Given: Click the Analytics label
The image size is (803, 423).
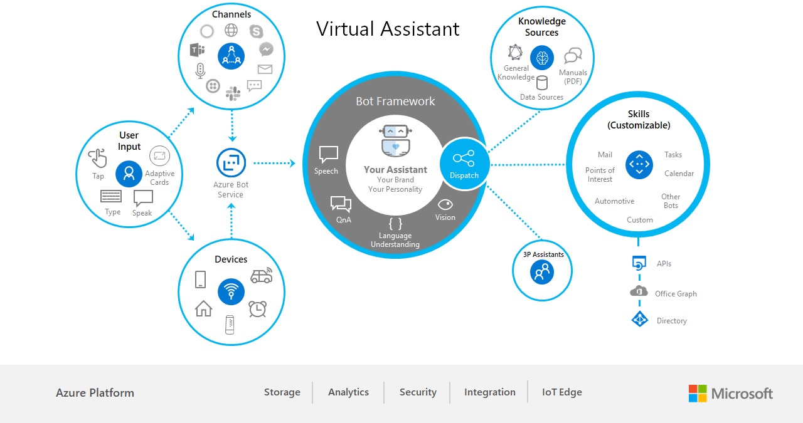Looking at the screenshot, I should 349,392.
